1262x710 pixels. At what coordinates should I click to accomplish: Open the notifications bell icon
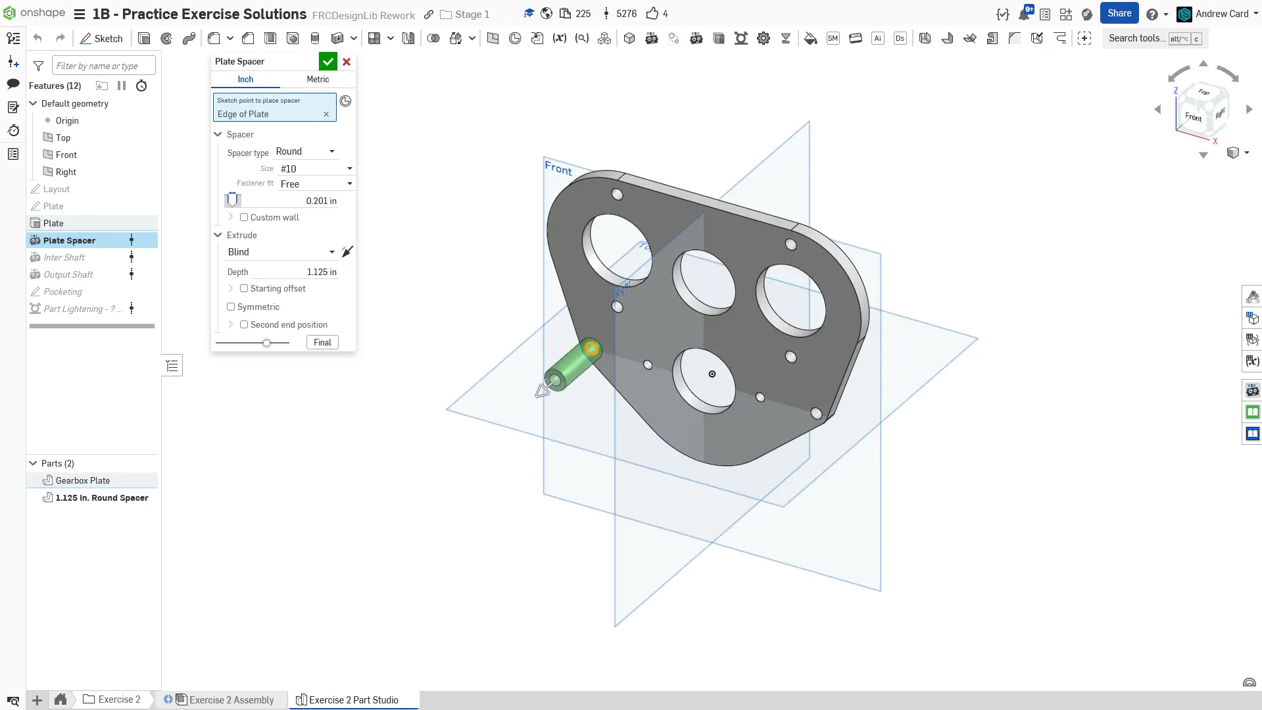(x=1024, y=14)
